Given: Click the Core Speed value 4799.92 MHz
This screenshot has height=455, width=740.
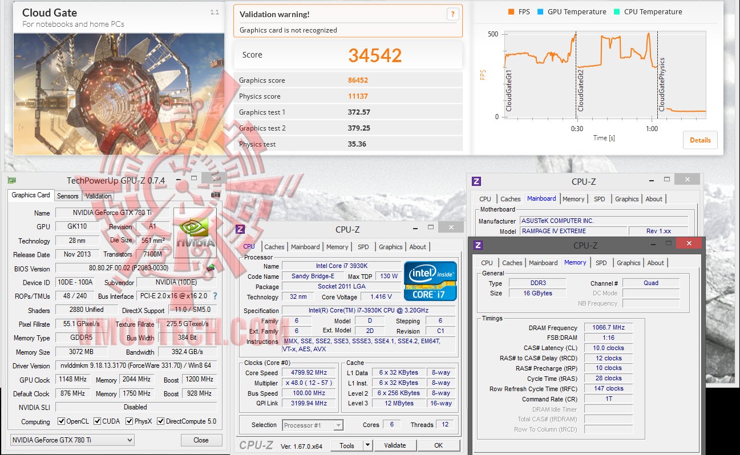Looking at the screenshot, I should (x=309, y=373).
